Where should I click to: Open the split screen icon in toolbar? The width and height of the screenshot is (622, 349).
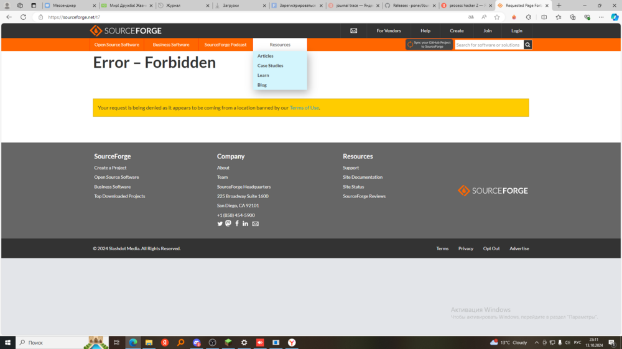click(544, 17)
